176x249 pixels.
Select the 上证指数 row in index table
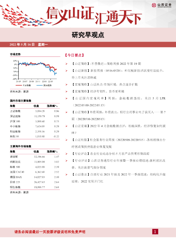tap(35, 111)
